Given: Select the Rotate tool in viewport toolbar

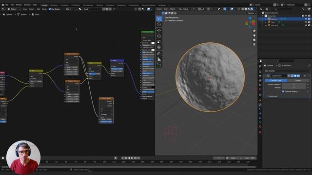Looking at the screenshot, I should [x=159, y=36].
